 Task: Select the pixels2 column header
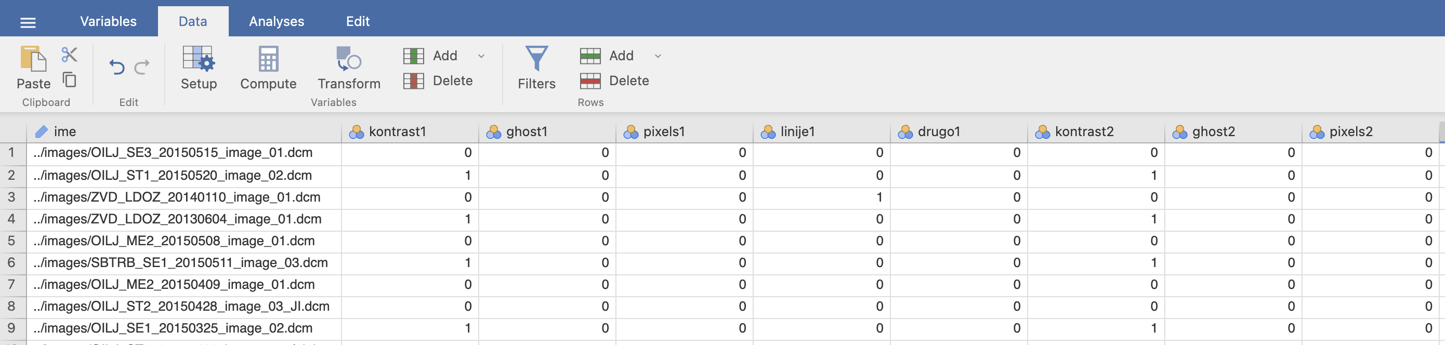[1370, 132]
